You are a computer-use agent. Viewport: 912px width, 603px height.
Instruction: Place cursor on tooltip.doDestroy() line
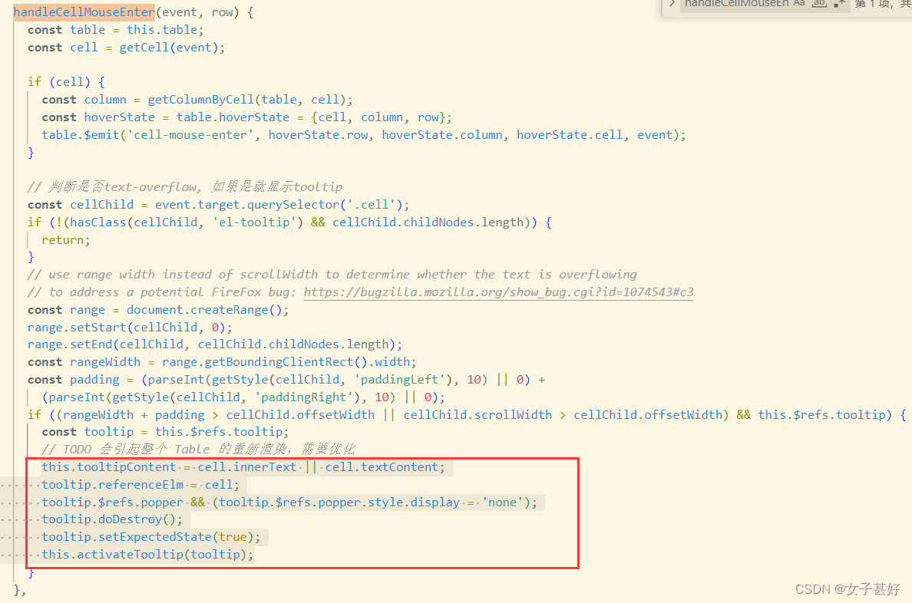point(111,519)
